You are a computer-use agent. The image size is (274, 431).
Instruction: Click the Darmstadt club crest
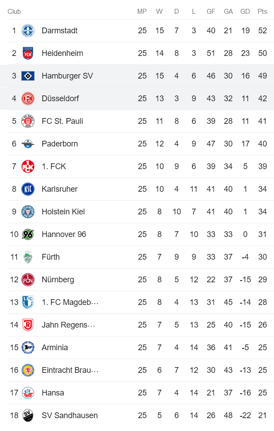(28, 31)
